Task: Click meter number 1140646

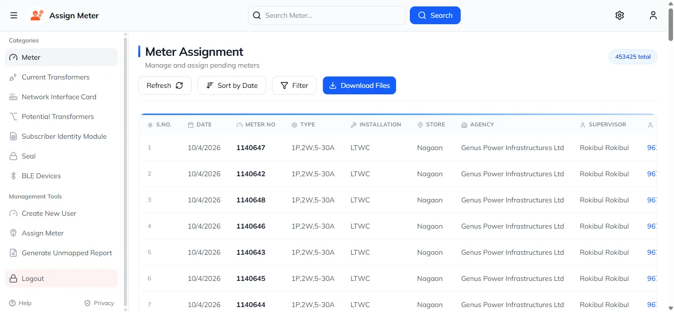Action: 251,226
